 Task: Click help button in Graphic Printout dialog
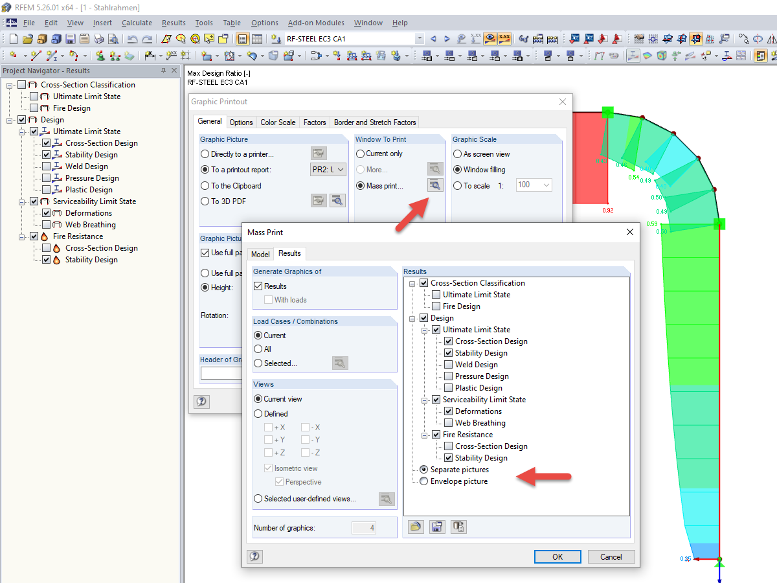pyautogui.click(x=201, y=402)
